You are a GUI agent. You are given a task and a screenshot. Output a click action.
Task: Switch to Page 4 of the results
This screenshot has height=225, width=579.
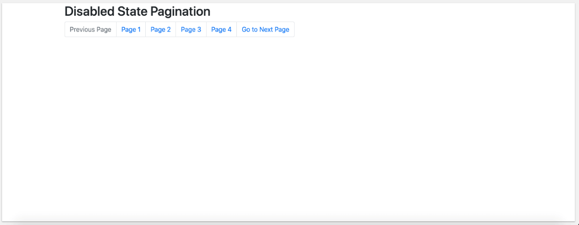(221, 29)
